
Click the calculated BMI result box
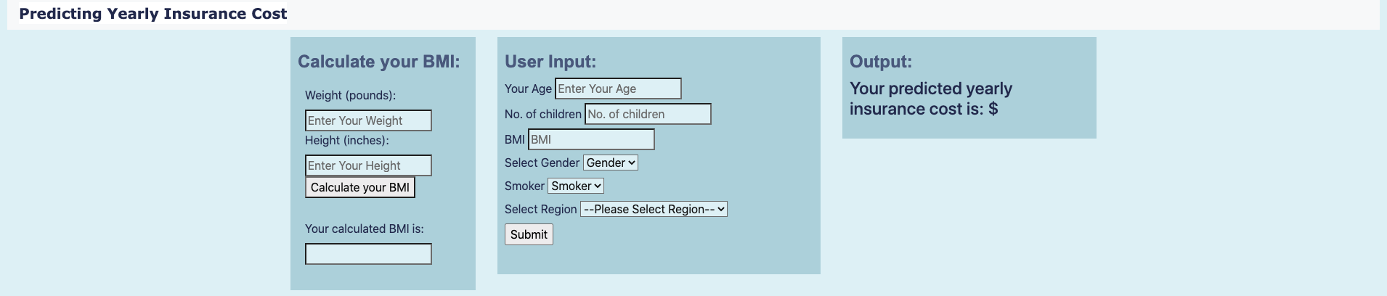tap(368, 254)
